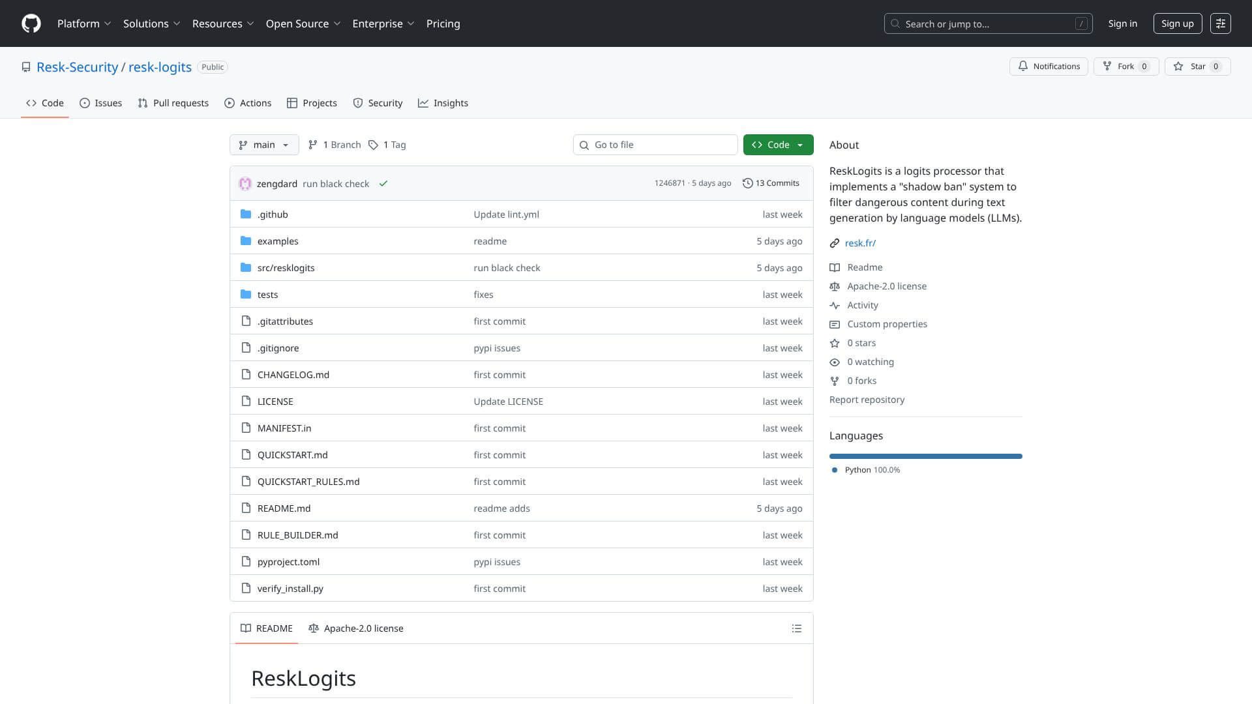Open the 1 Tag link
This screenshot has width=1252, height=704.
pyautogui.click(x=387, y=145)
